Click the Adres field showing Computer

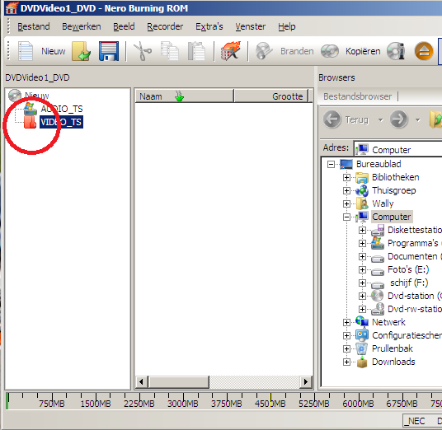point(397,150)
